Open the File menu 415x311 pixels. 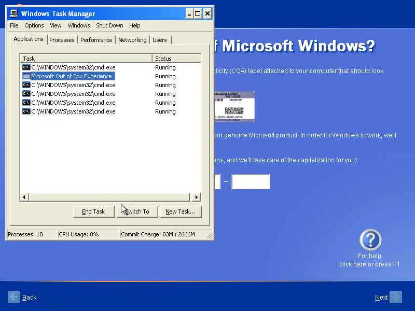(x=14, y=25)
